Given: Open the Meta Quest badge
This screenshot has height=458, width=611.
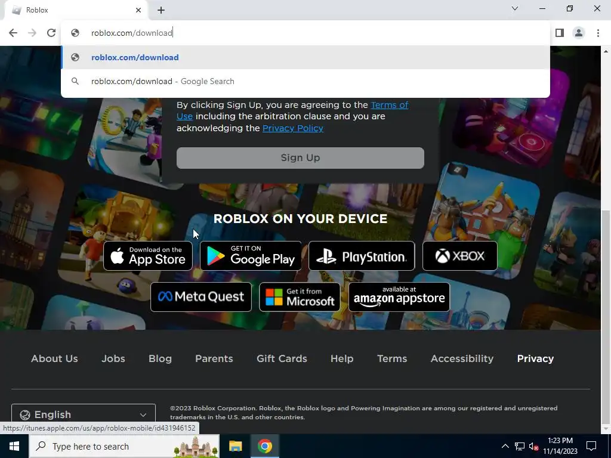Looking at the screenshot, I should click(x=201, y=297).
